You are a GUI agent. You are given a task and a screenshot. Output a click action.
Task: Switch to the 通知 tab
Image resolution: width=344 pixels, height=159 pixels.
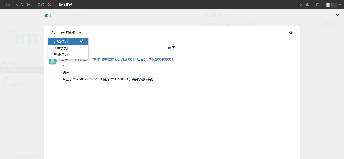point(47,15)
